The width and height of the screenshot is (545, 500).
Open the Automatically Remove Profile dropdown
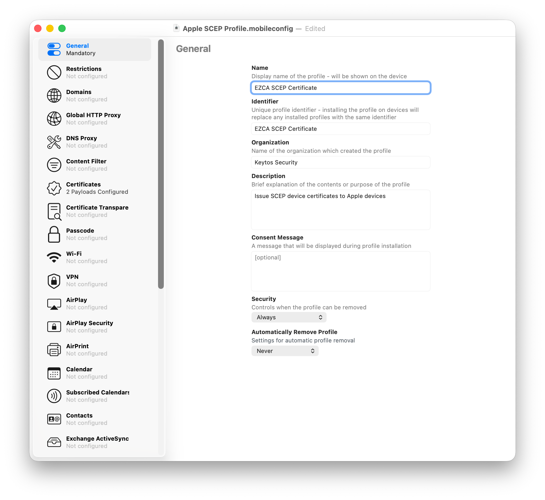(x=285, y=351)
